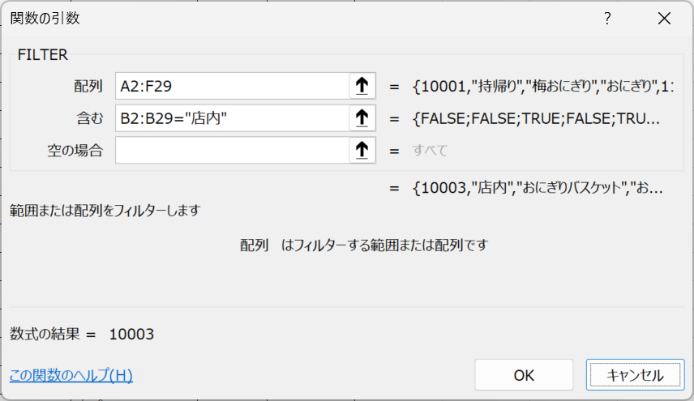This screenshot has height=401, width=694.
Task: Cancel with the キャンセル button
Action: 635,375
